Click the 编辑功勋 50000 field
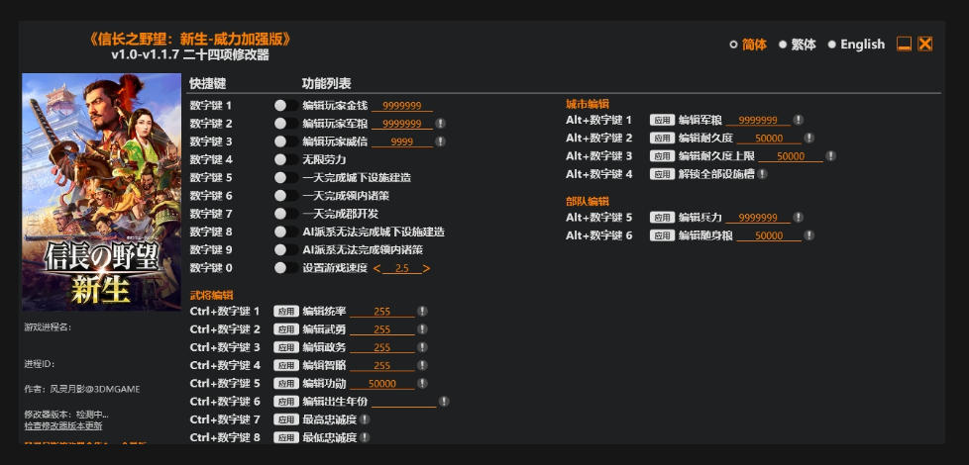This screenshot has height=465, width=969. point(381,384)
